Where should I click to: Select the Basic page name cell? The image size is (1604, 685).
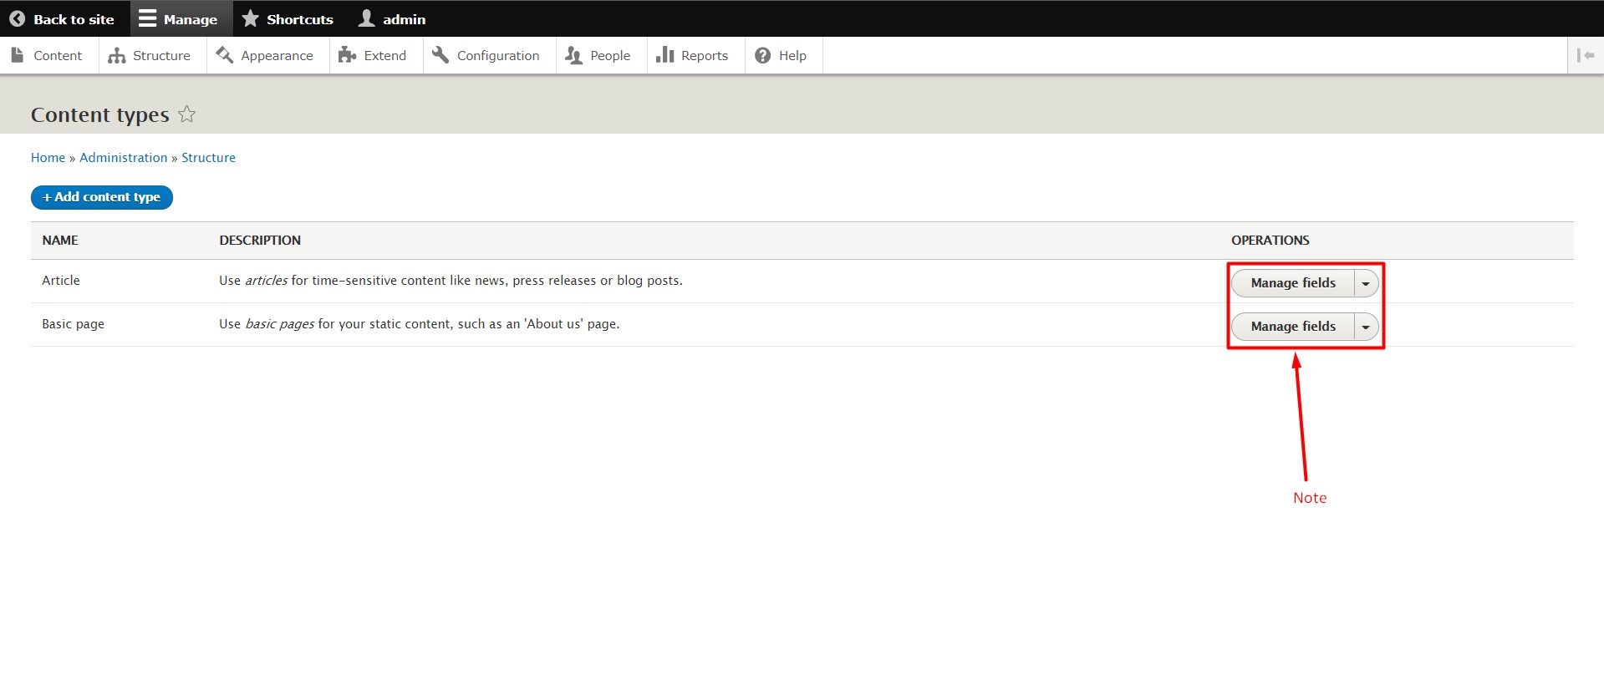coord(74,324)
